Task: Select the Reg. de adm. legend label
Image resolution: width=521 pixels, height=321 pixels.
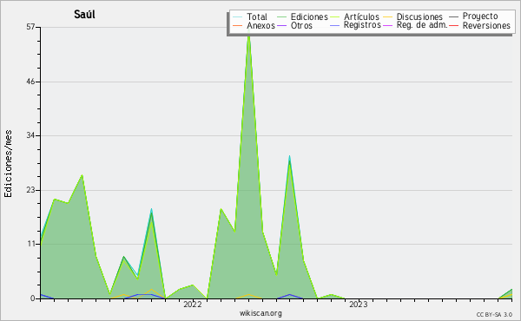Action: (422, 25)
